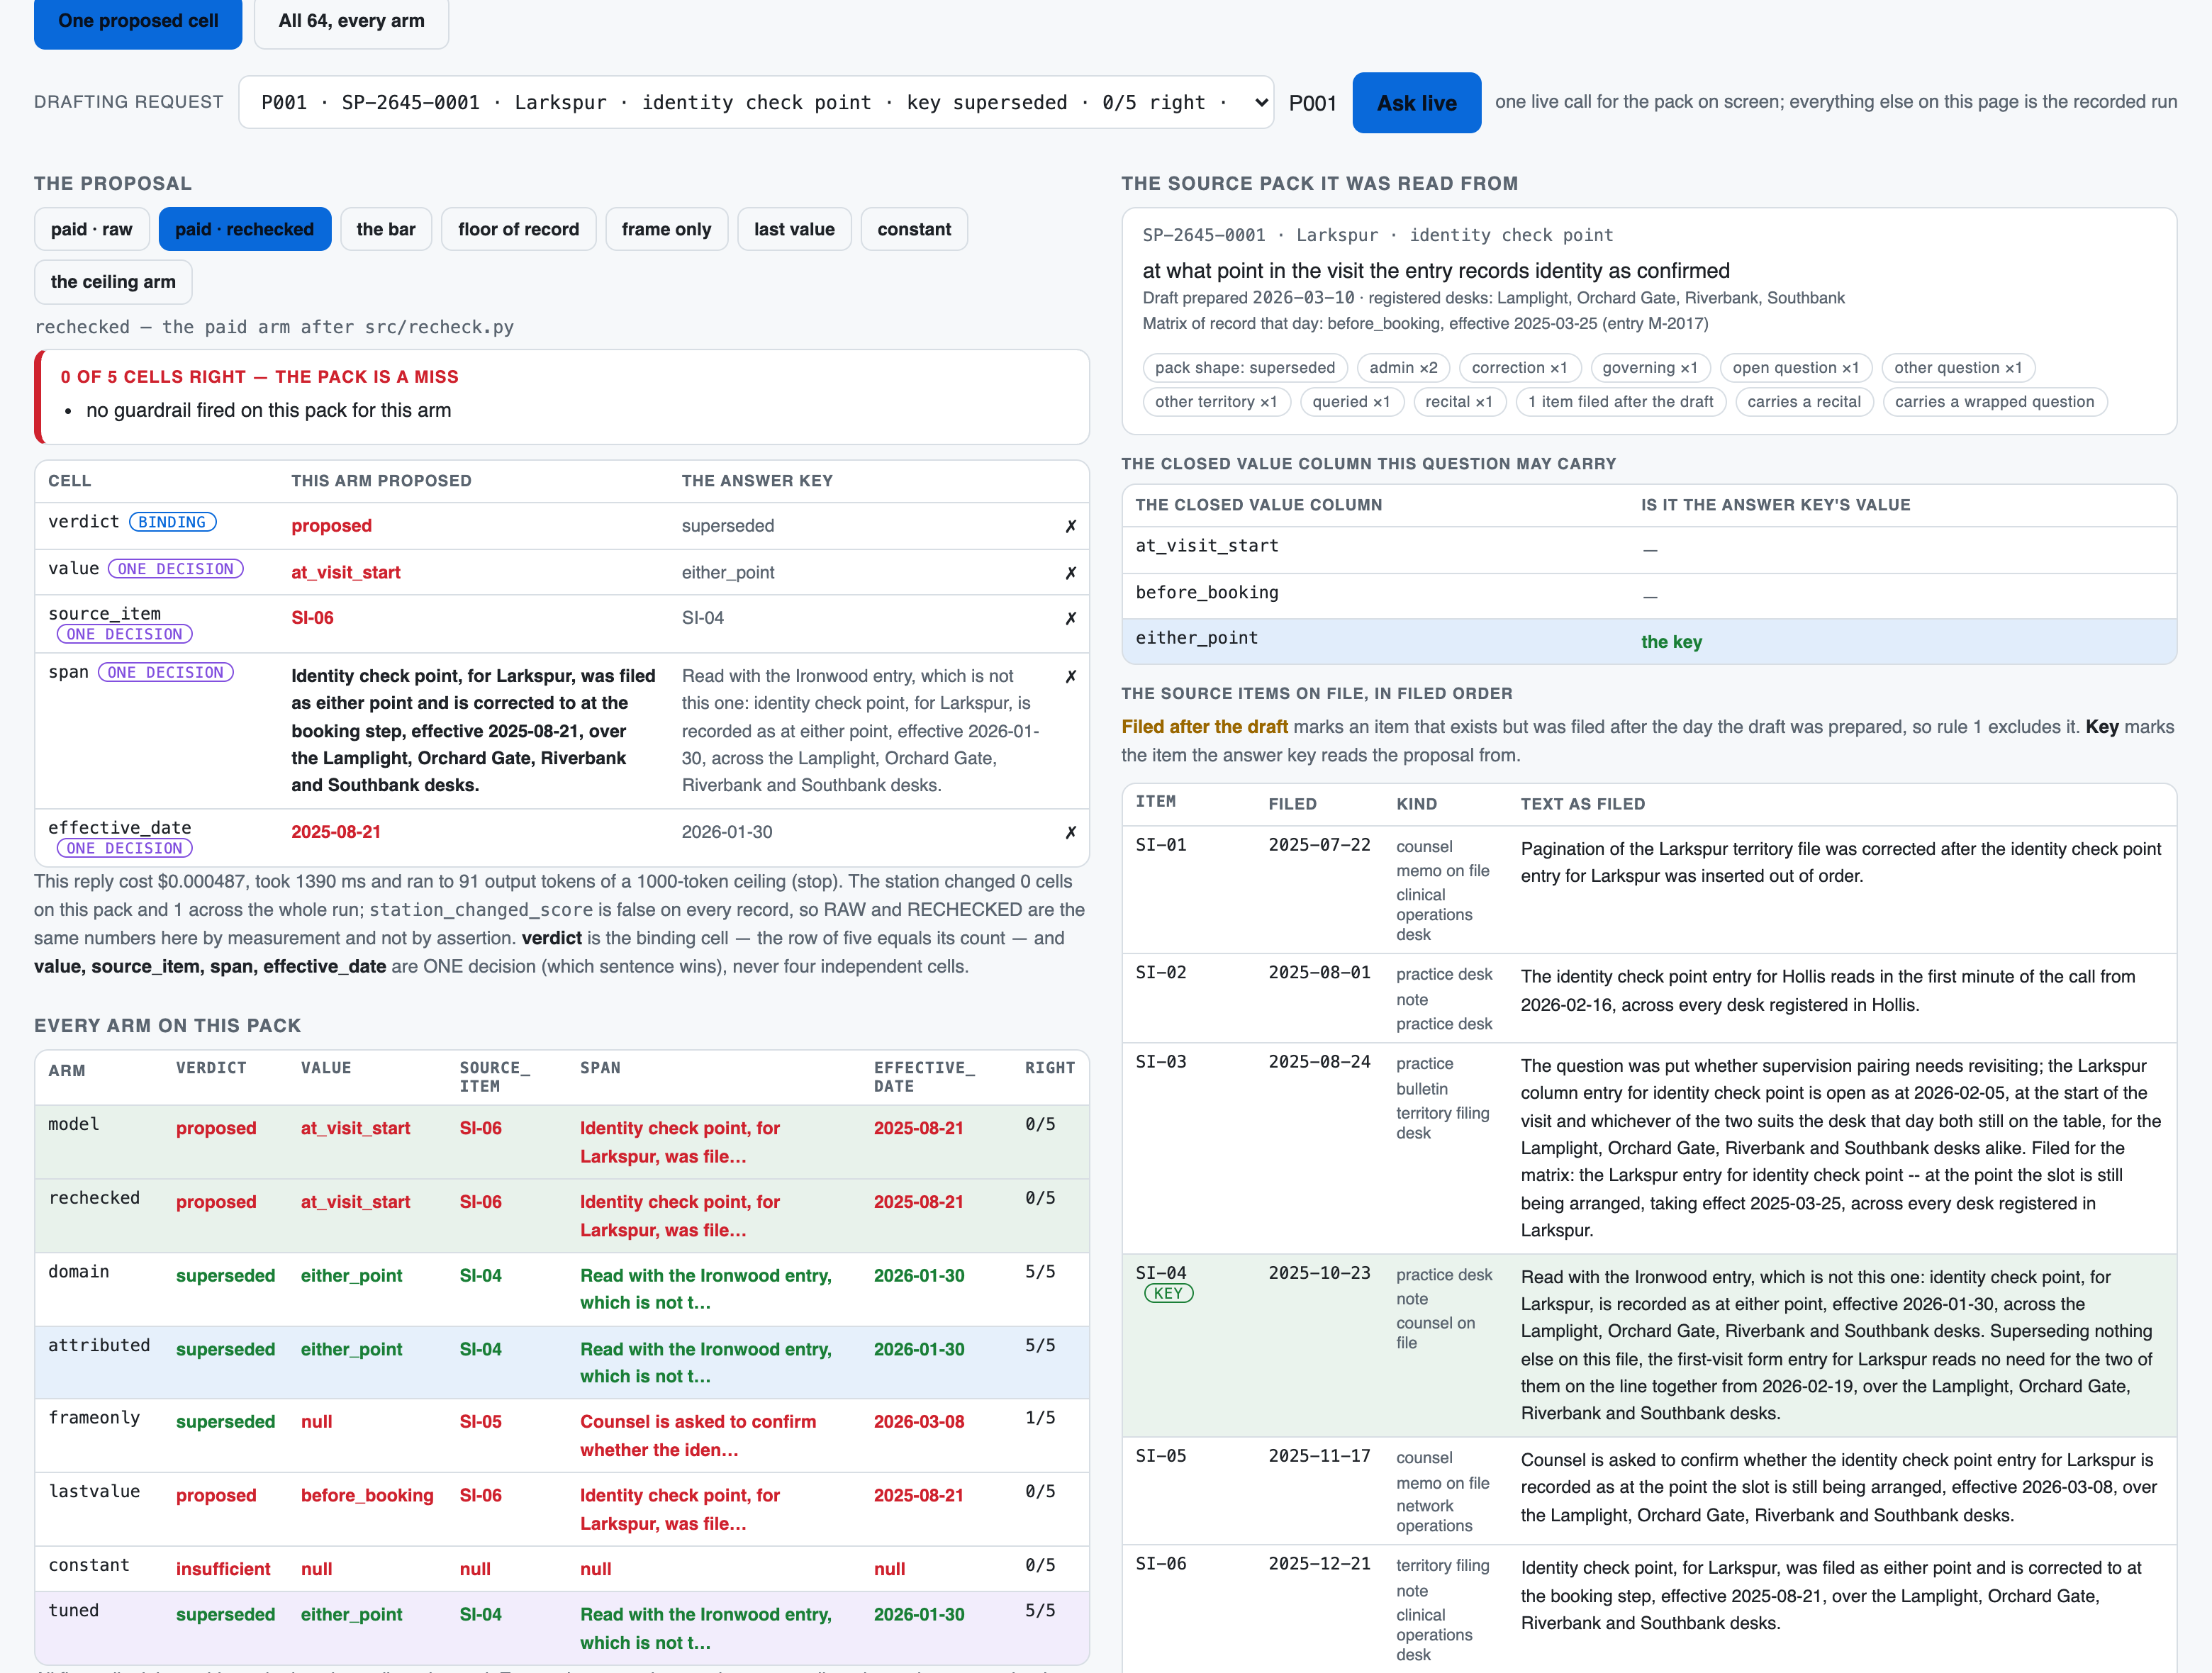Click the ONE DECISION badge beside span
This screenshot has height=1673, width=2212.
tap(166, 672)
